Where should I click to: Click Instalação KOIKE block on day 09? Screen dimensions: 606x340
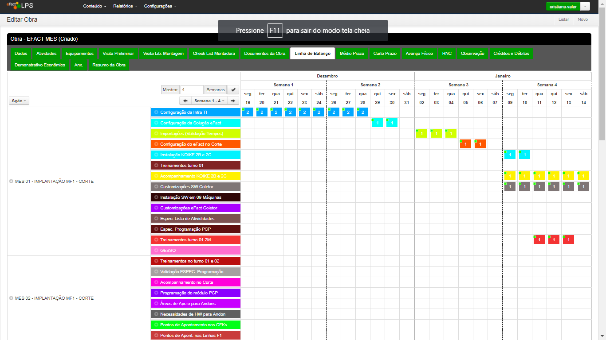[x=510, y=155]
